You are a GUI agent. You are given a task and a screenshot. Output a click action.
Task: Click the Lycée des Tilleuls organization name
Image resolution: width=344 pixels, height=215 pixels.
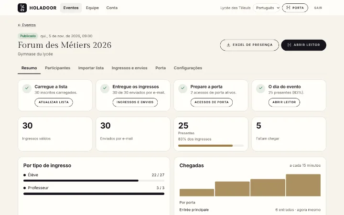236,8
